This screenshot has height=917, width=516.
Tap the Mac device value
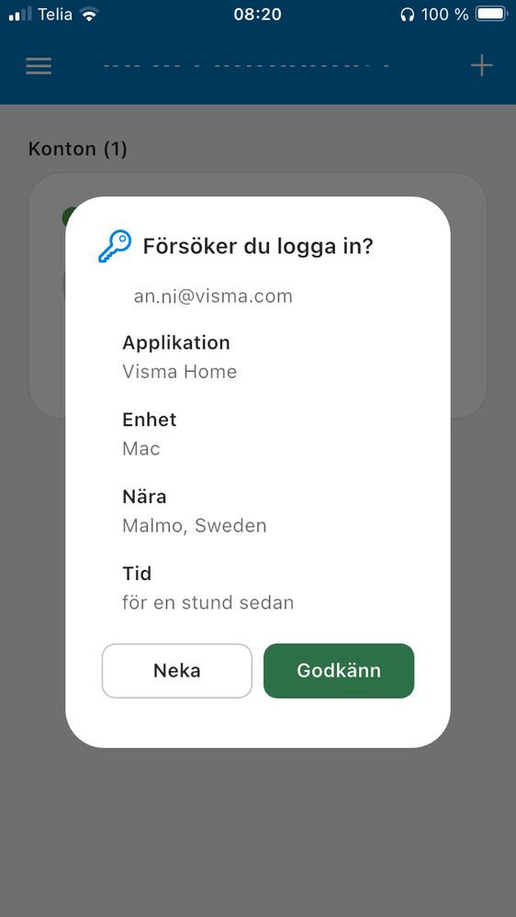(141, 449)
